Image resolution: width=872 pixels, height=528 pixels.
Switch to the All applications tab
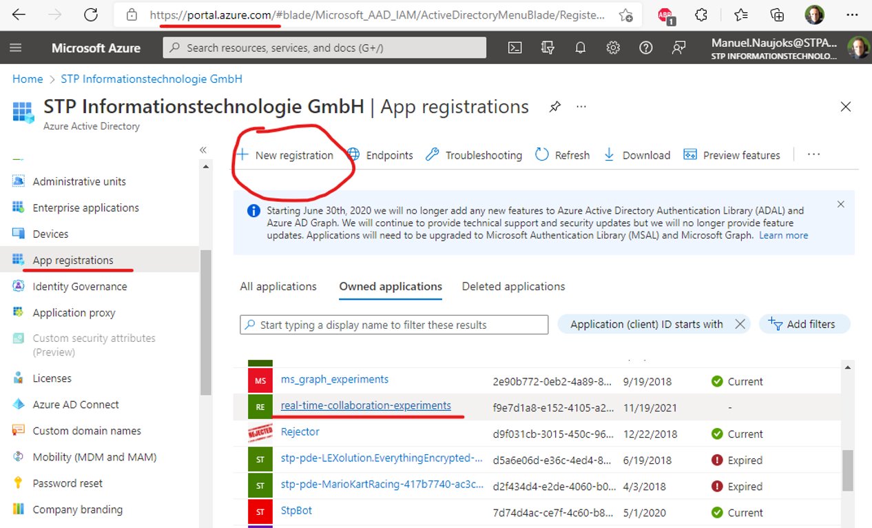pos(278,286)
